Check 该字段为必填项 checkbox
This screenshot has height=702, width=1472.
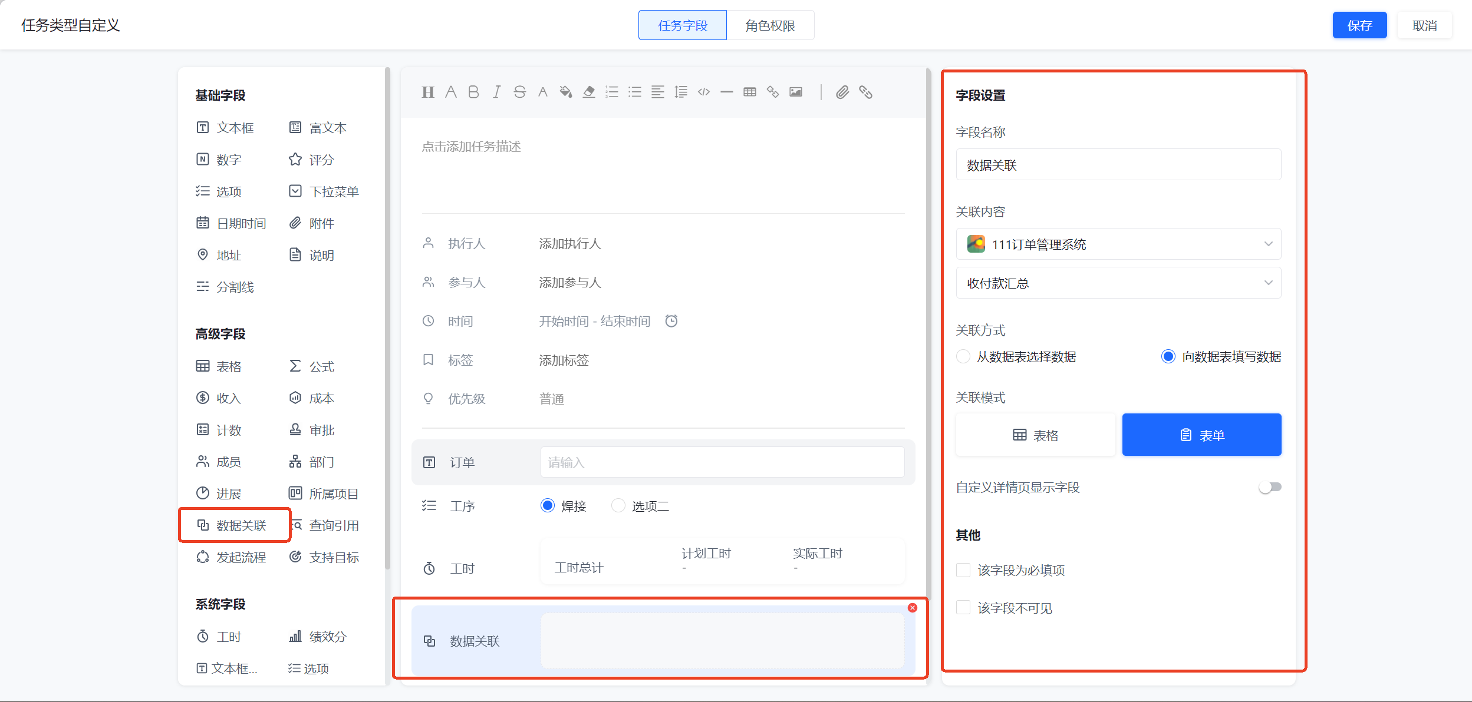[x=963, y=570]
